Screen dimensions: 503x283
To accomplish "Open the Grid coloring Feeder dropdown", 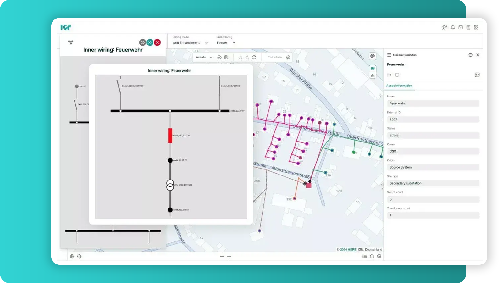I will [226, 43].
